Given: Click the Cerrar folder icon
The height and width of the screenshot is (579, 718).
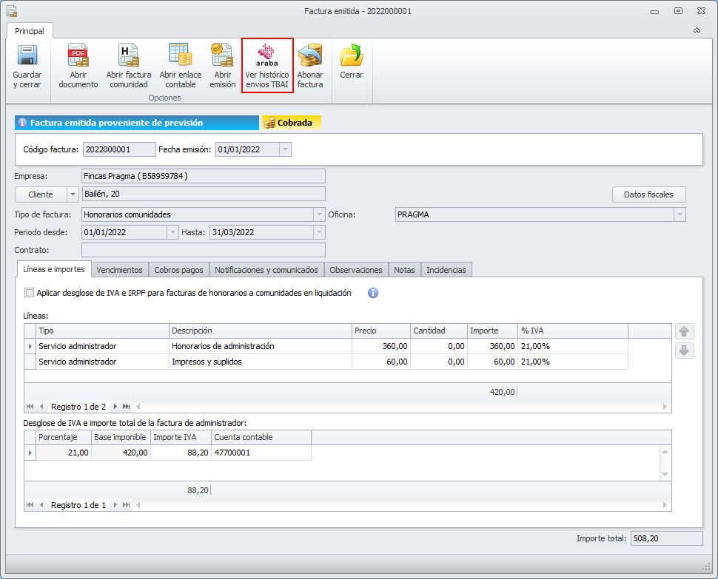Looking at the screenshot, I should 352,56.
